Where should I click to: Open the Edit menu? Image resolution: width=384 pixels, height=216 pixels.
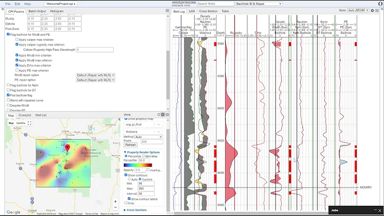click(18, 4)
